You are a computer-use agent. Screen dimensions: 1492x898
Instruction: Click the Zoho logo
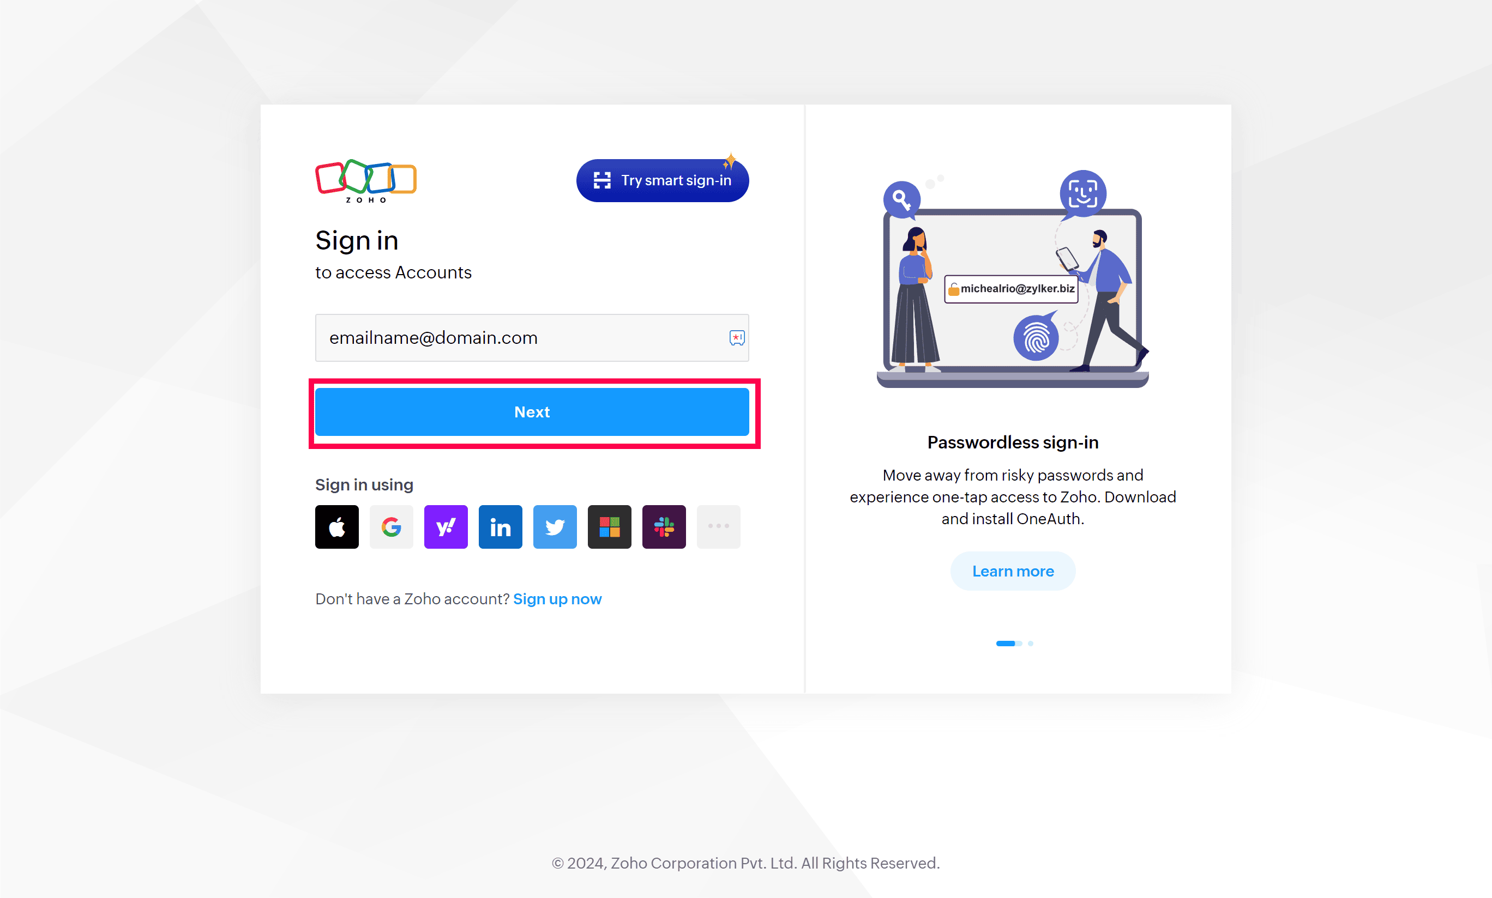coord(366,181)
